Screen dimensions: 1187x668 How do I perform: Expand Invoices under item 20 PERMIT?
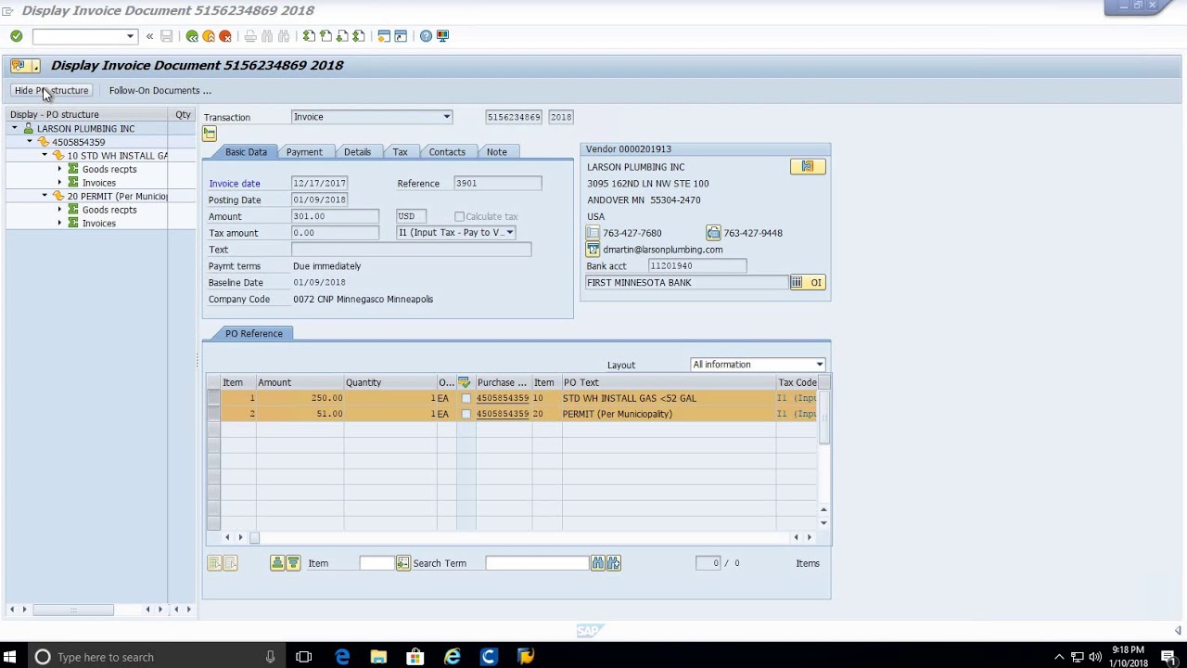click(x=59, y=224)
